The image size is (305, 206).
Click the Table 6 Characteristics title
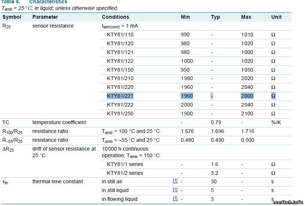tap(35, 2)
